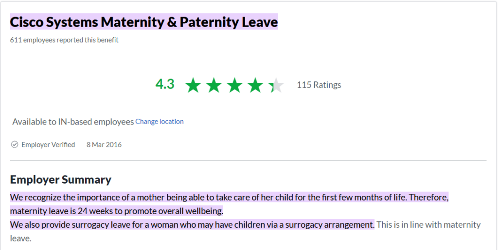Viewport: 498px width, 250px height.
Task: Click the third green rating star
Action: pos(234,85)
